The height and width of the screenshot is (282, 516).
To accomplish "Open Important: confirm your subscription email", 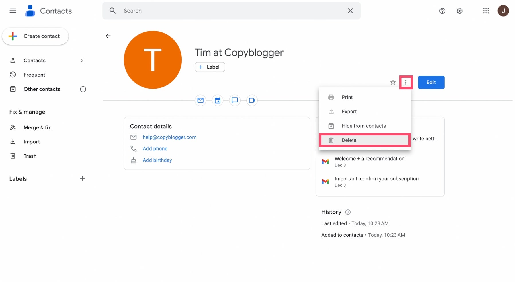I will 380,182.
